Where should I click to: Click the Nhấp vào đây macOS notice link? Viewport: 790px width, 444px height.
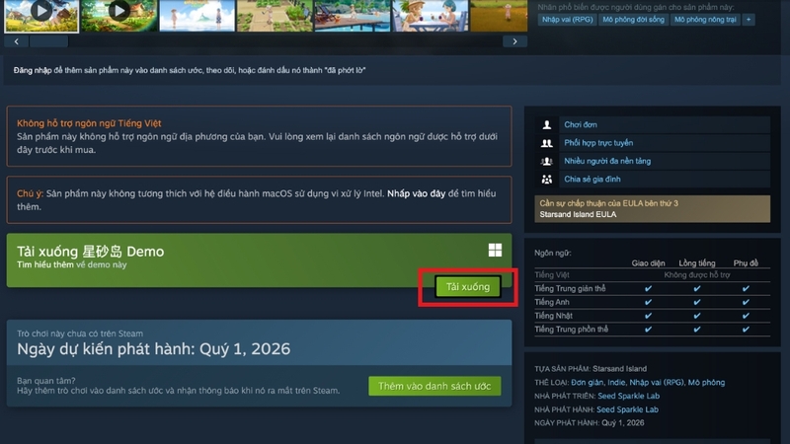click(x=416, y=193)
